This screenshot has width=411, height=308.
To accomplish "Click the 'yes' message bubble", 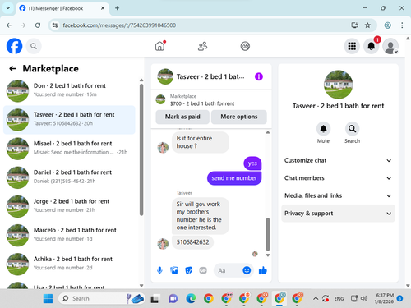I will point(252,163).
